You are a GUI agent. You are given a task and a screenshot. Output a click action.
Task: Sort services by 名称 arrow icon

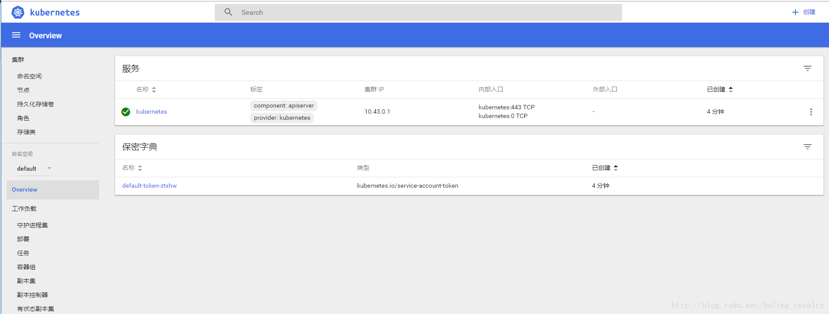click(154, 89)
